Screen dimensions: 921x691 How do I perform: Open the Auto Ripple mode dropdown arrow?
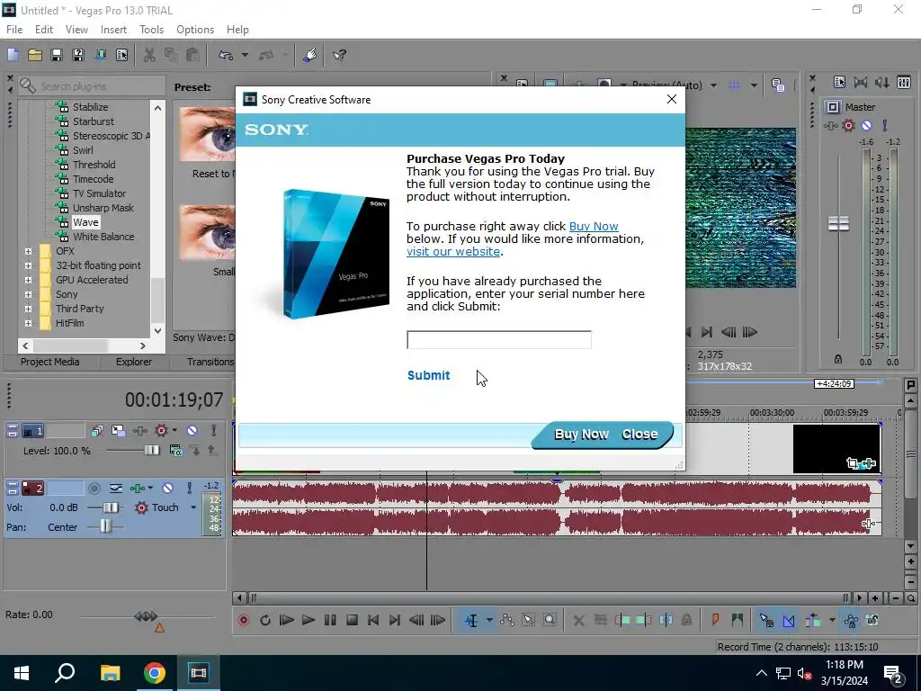tap(832, 620)
